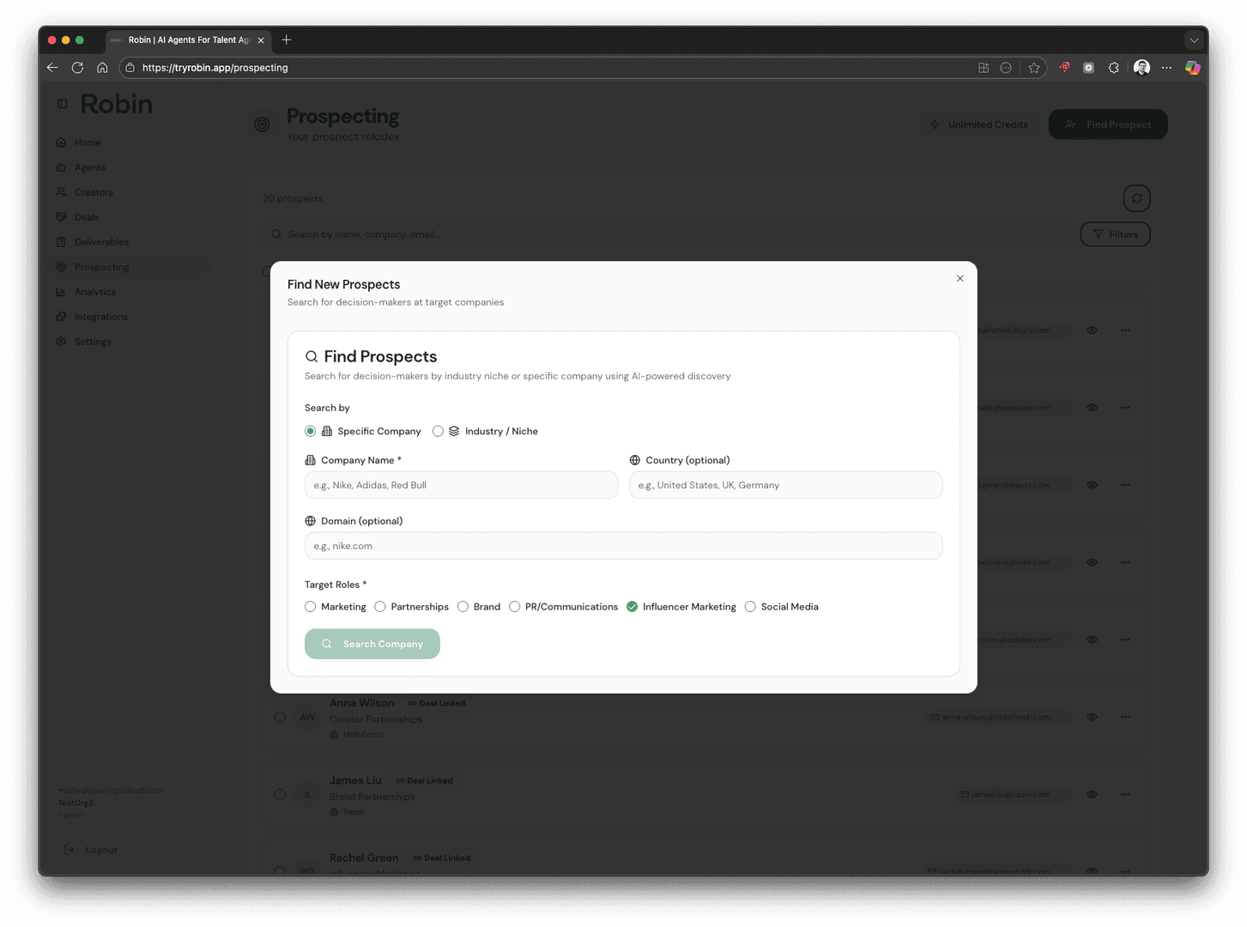Open browser profile avatar
1247x927 pixels.
pyautogui.click(x=1141, y=68)
